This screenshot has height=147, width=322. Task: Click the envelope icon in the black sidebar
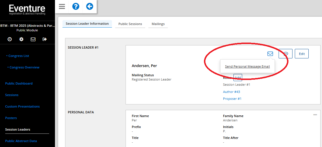33,39
